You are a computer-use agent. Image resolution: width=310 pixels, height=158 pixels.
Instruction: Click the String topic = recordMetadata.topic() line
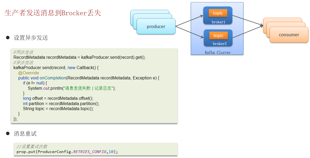click(x=58, y=109)
